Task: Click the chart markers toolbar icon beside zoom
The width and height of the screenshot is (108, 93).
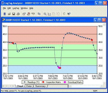Action: pos(49,14)
